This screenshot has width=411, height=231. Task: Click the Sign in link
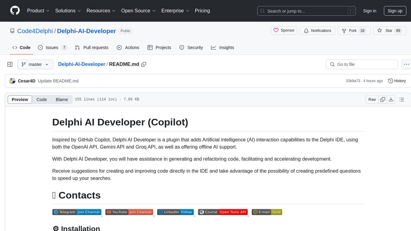coord(370,11)
